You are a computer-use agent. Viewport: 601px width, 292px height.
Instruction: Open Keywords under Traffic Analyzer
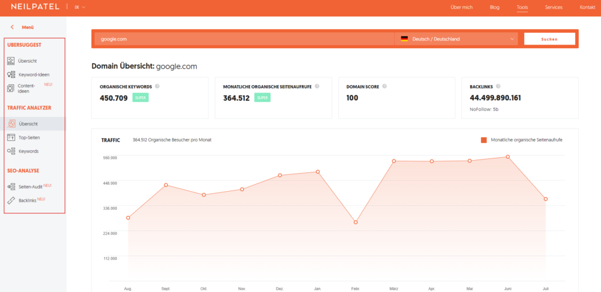click(28, 151)
